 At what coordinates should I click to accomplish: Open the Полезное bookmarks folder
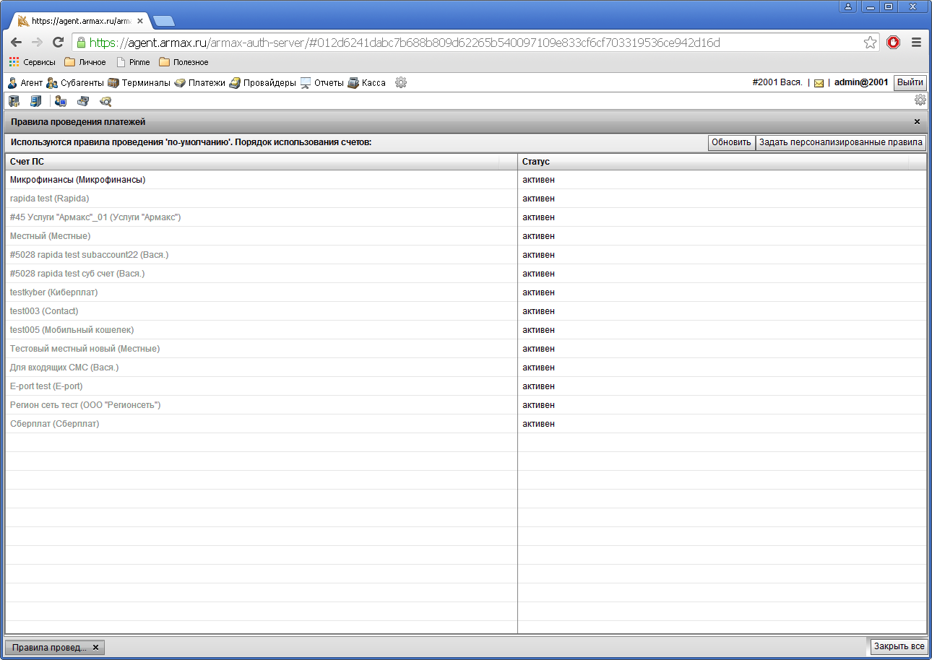click(x=184, y=62)
